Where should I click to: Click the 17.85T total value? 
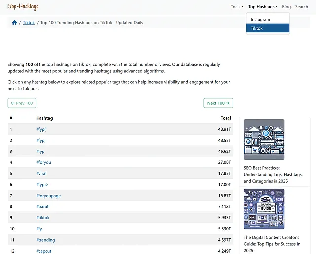point(224,173)
